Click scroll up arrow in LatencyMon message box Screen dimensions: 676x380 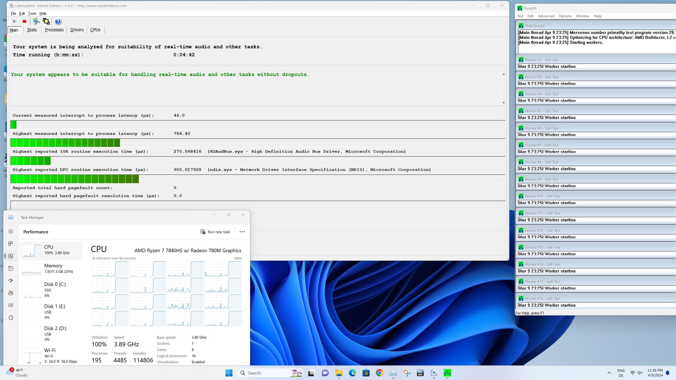point(503,74)
